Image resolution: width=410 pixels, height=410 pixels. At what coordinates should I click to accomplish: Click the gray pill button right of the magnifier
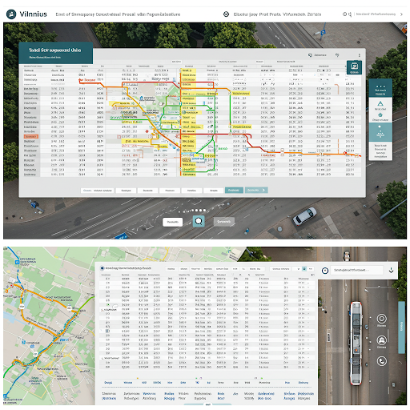point(224,222)
